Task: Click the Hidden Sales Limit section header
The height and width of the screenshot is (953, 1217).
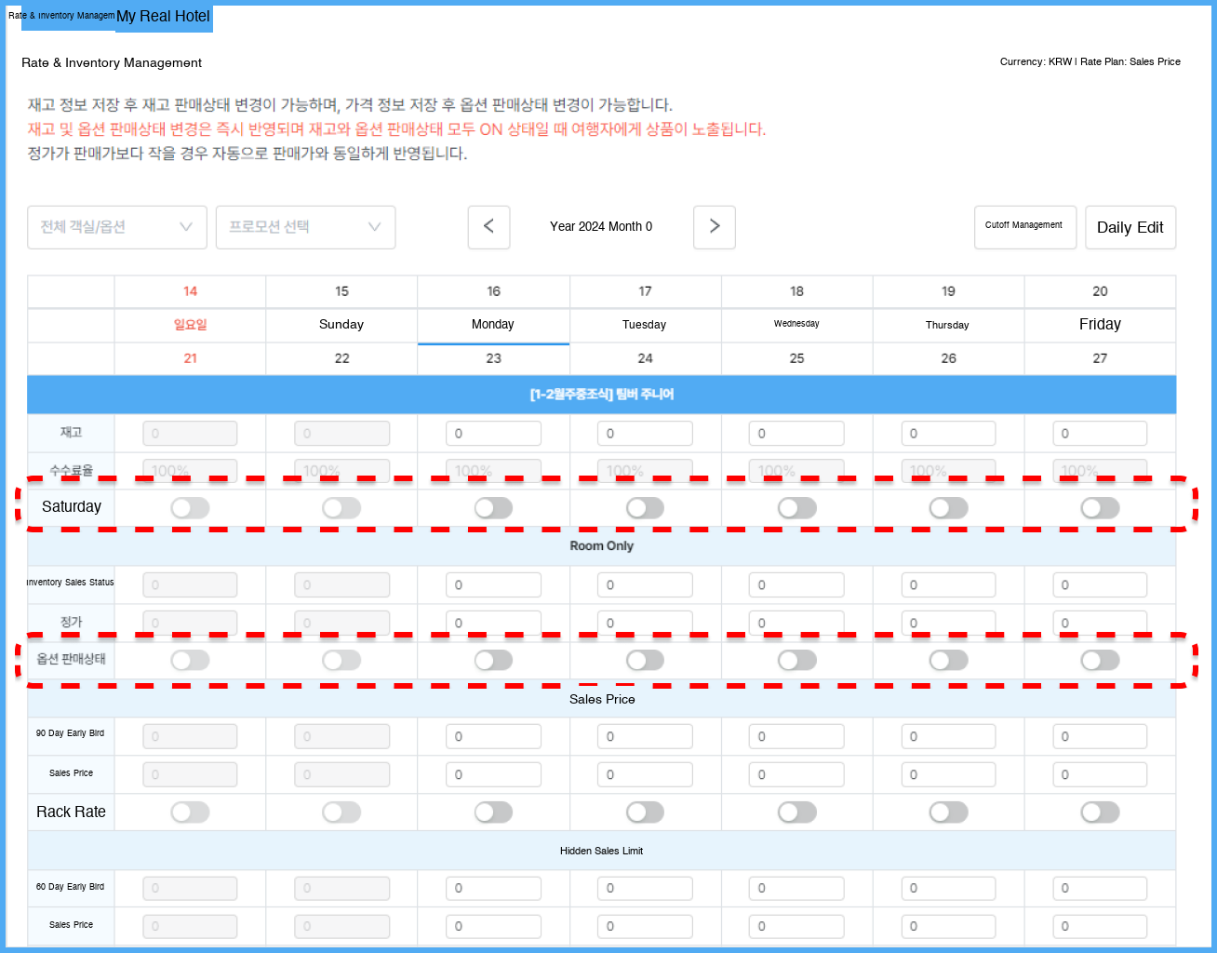Action: coord(602,851)
